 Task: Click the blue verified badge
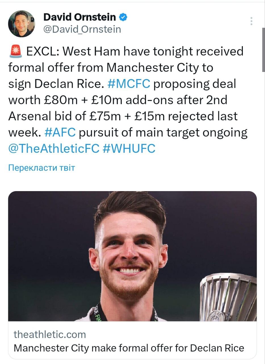click(123, 17)
